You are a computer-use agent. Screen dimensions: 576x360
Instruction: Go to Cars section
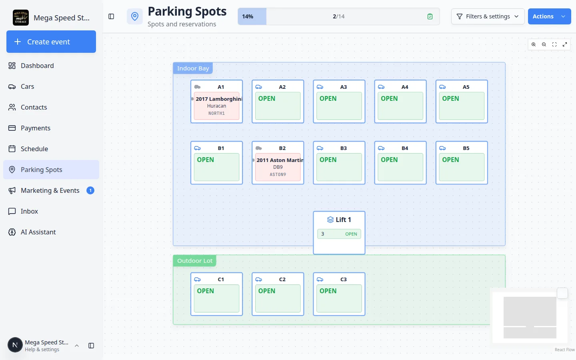pos(51,86)
